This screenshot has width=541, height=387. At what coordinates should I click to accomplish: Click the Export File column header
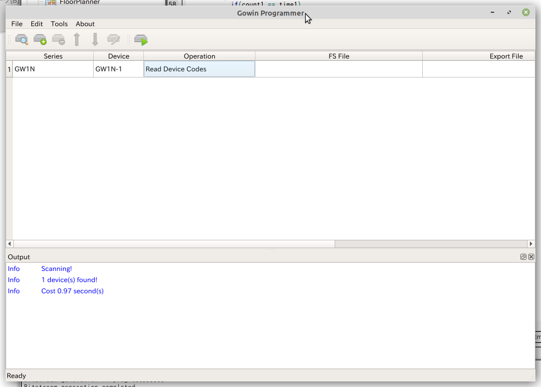click(479, 56)
